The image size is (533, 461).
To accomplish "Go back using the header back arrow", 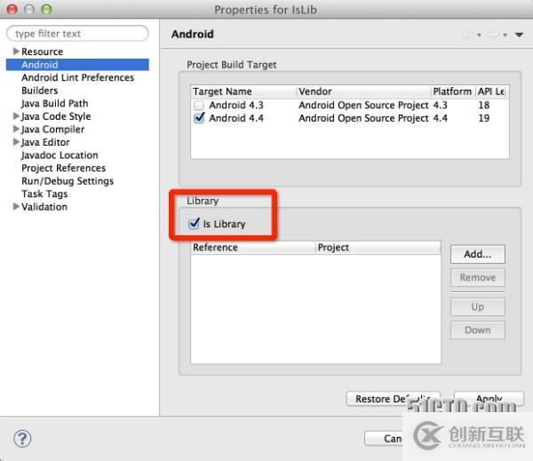I will (x=468, y=35).
